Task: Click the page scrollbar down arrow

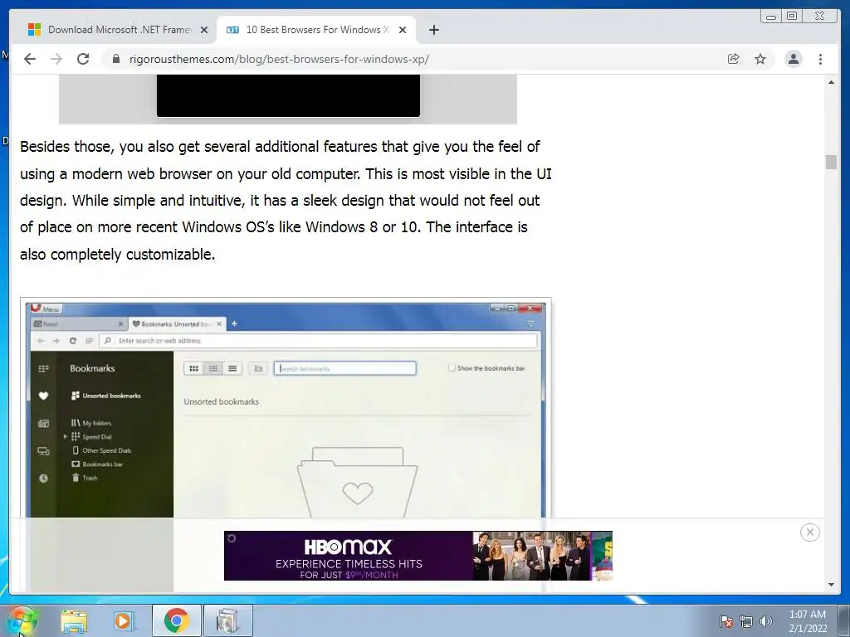Action: point(831,585)
